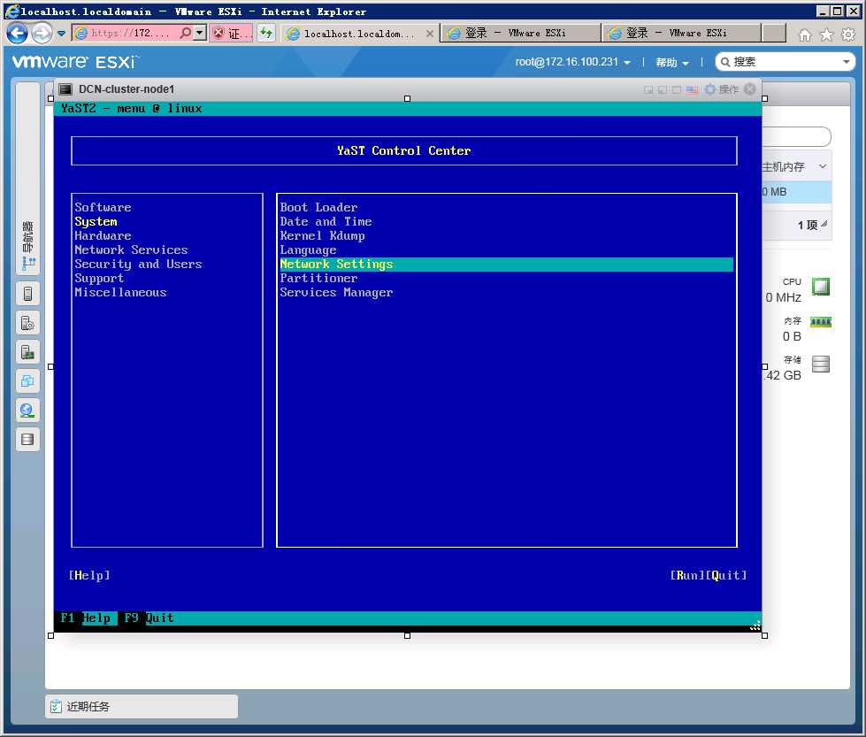This screenshot has height=737, width=866.
Task: Open the console 操作 gear menu
Action: [x=722, y=89]
